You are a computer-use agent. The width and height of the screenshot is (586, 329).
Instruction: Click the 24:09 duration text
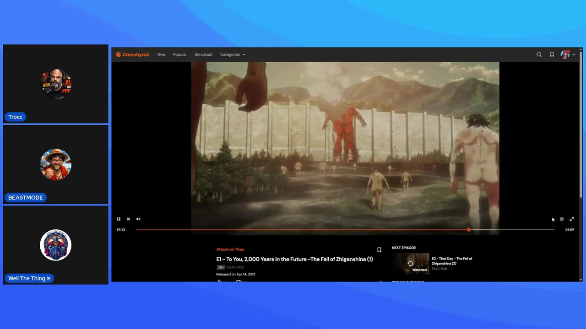(570, 230)
